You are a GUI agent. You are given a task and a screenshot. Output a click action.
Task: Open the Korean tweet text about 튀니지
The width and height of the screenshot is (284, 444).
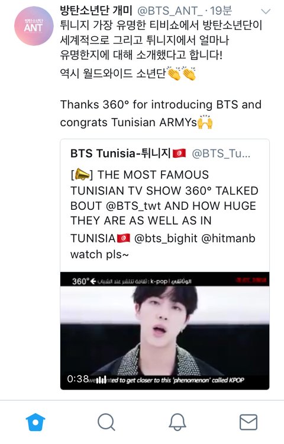(x=161, y=40)
